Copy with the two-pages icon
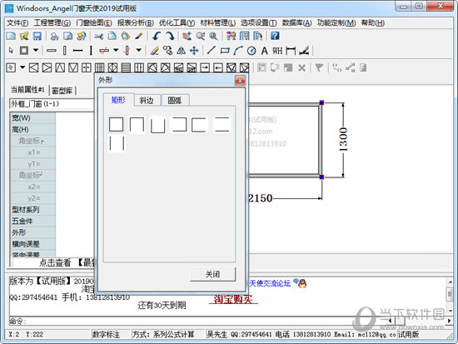 112,36
